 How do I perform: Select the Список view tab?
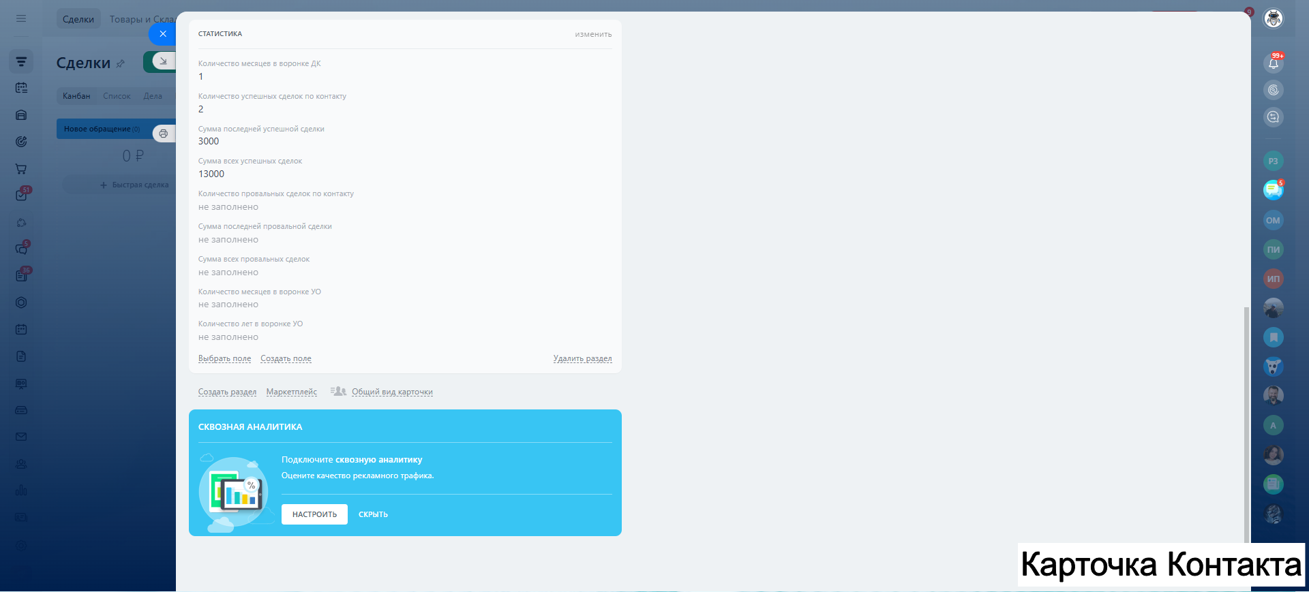tap(117, 96)
